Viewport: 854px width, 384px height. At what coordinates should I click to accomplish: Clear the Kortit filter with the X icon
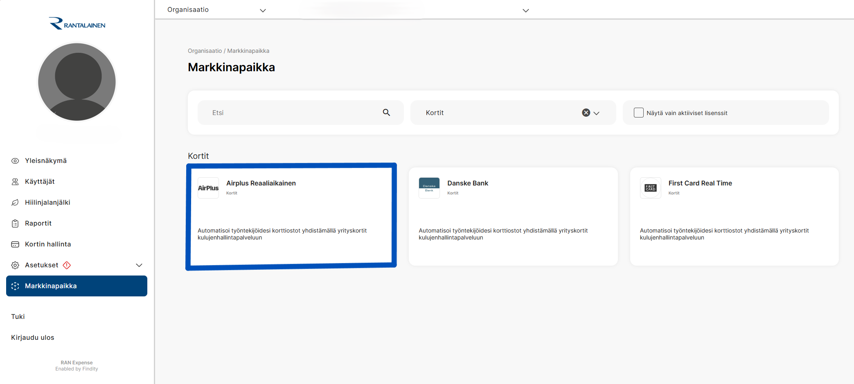coord(586,113)
